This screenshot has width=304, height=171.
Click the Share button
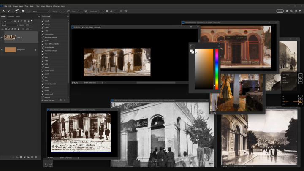(280, 11)
